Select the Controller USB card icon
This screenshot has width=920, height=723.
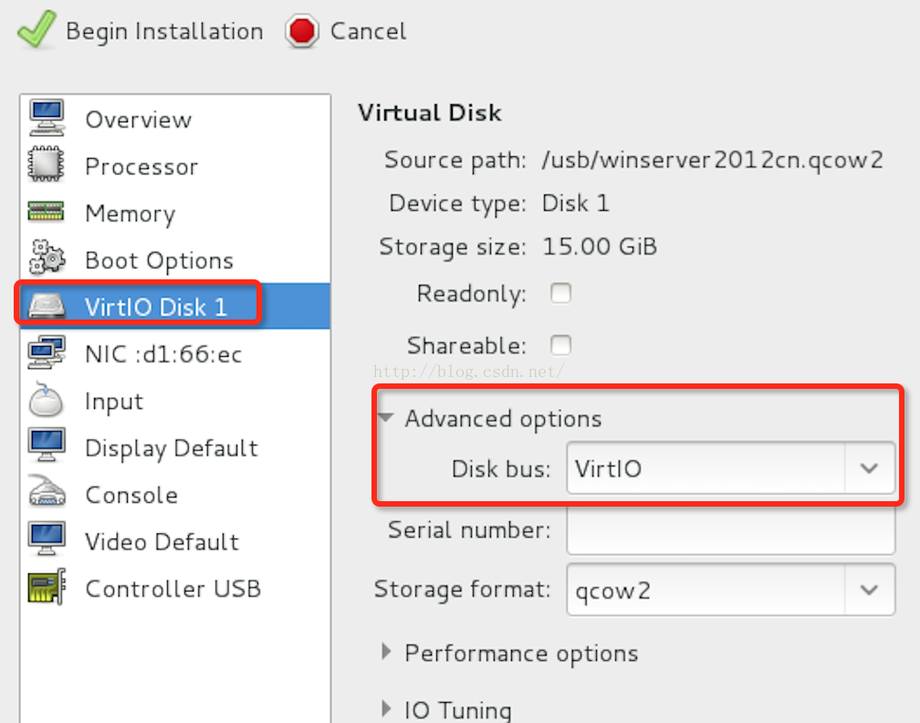pos(47,587)
